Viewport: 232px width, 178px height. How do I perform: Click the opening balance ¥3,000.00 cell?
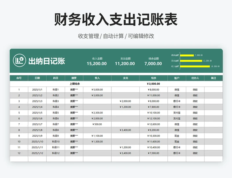pyautogui.click(x=154, y=84)
